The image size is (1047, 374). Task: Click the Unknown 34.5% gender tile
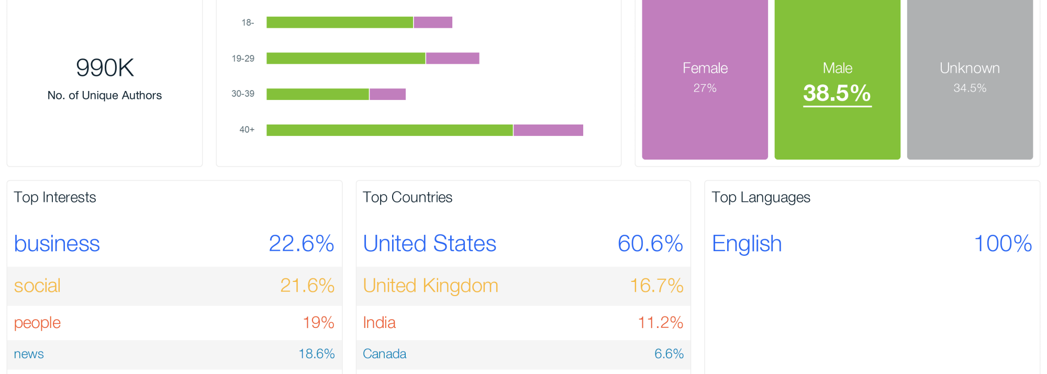[x=970, y=78]
